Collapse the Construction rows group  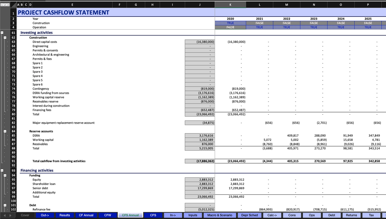pos(5,38)
